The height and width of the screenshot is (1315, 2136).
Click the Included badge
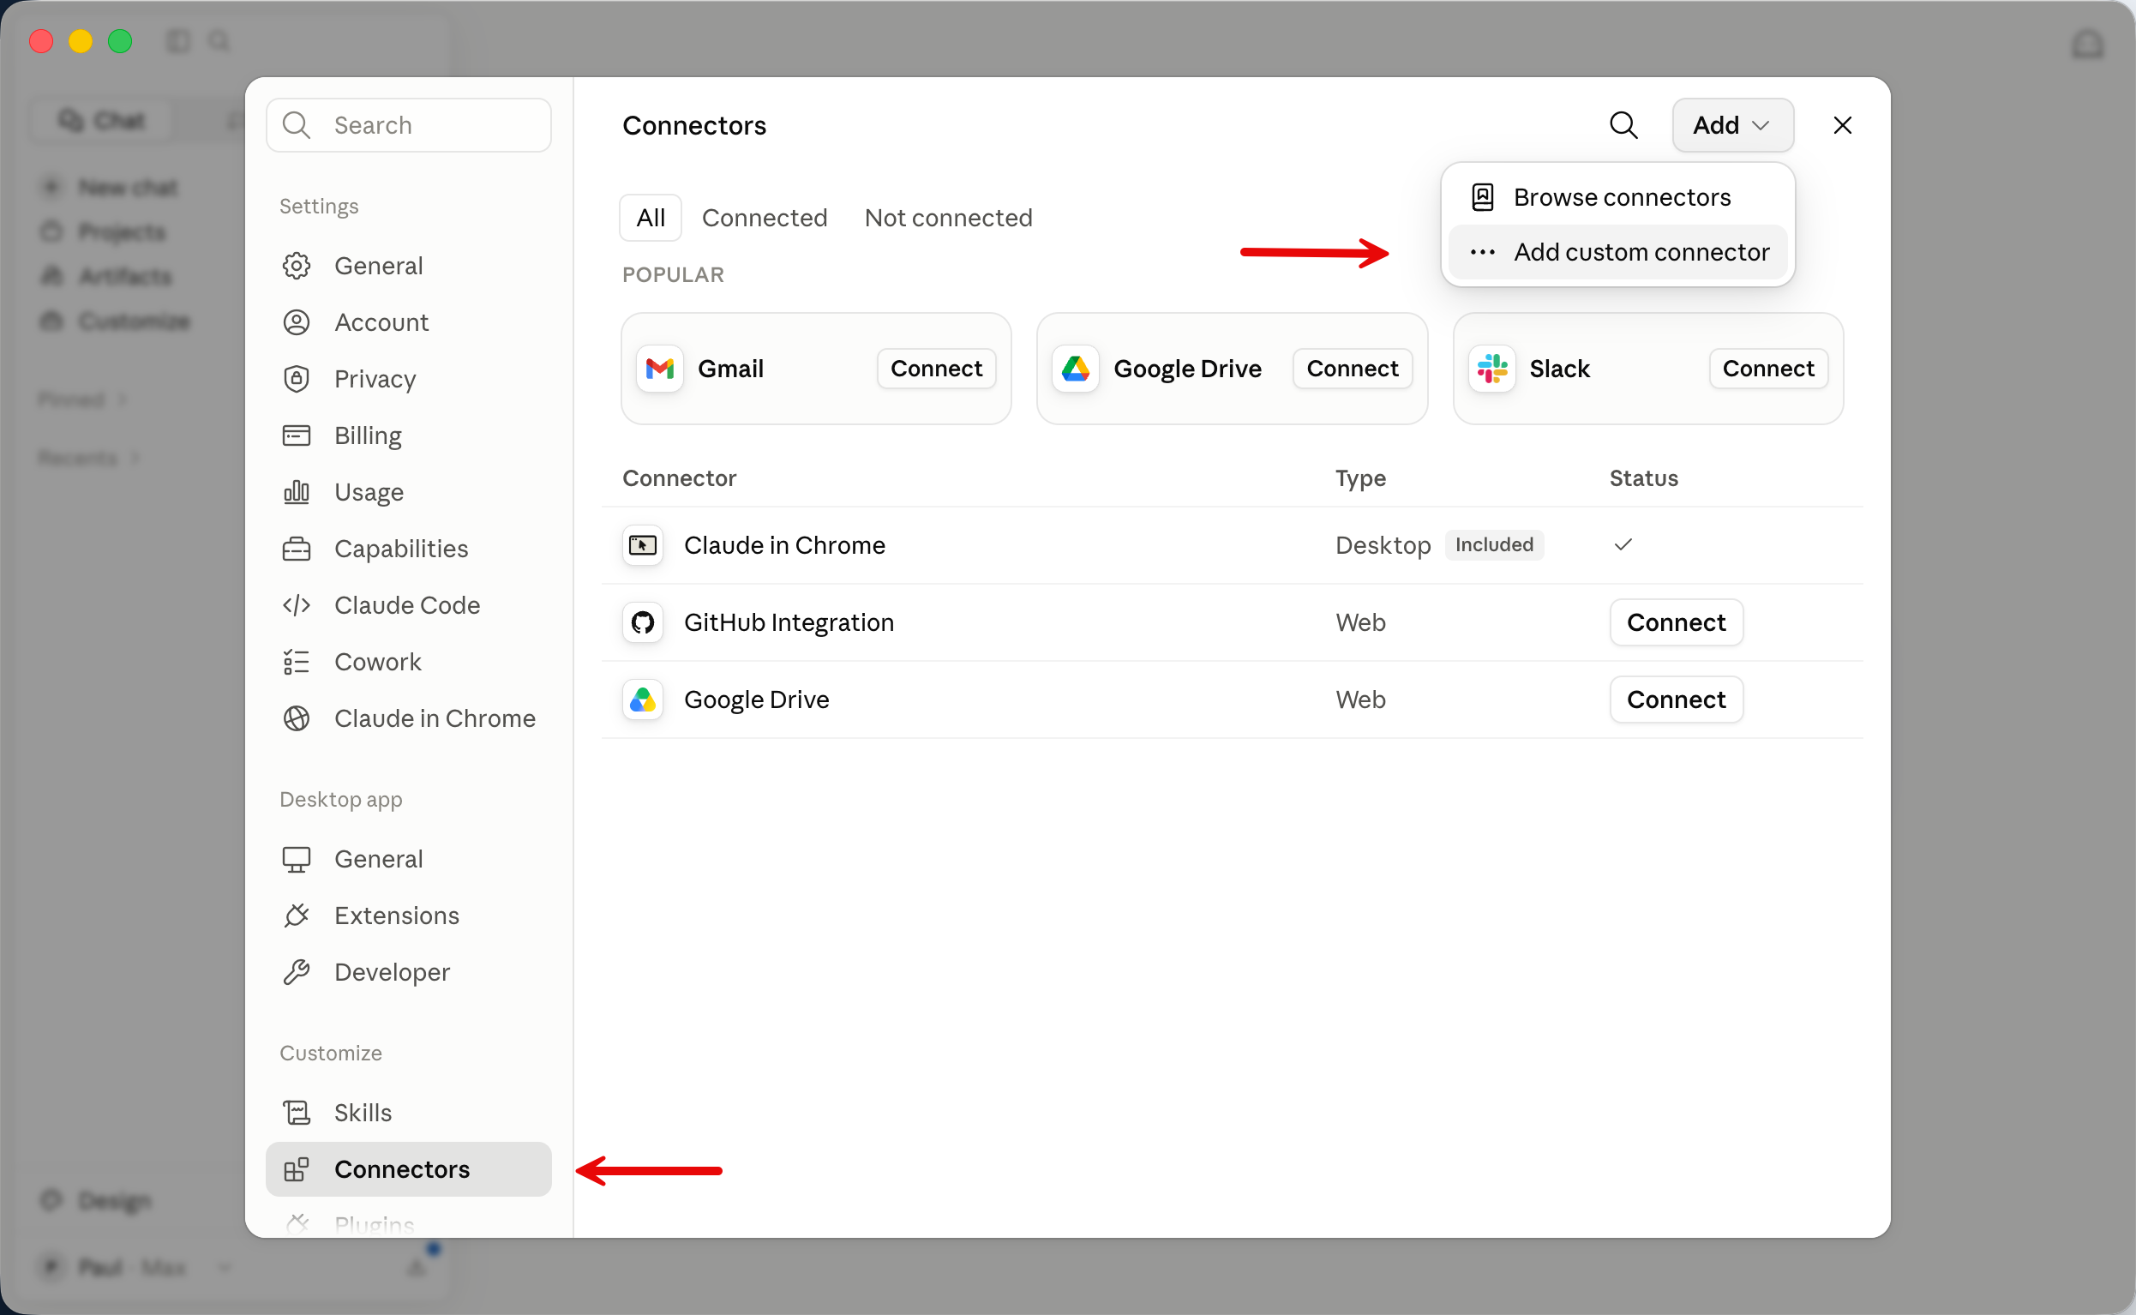point(1493,545)
